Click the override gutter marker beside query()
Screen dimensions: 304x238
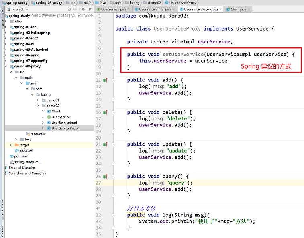[x=105, y=177]
